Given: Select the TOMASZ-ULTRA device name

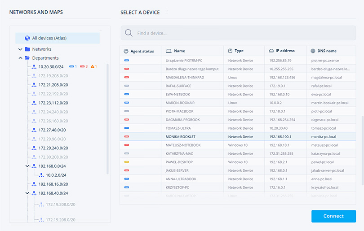Looking at the screenshot, I should 178,128.
